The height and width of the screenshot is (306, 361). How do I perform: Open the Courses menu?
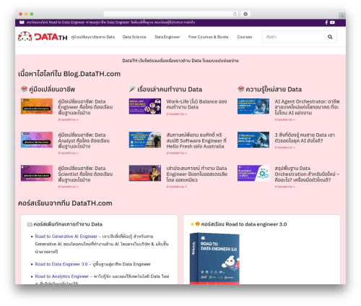pyautogui.click(x=245, y=37)
